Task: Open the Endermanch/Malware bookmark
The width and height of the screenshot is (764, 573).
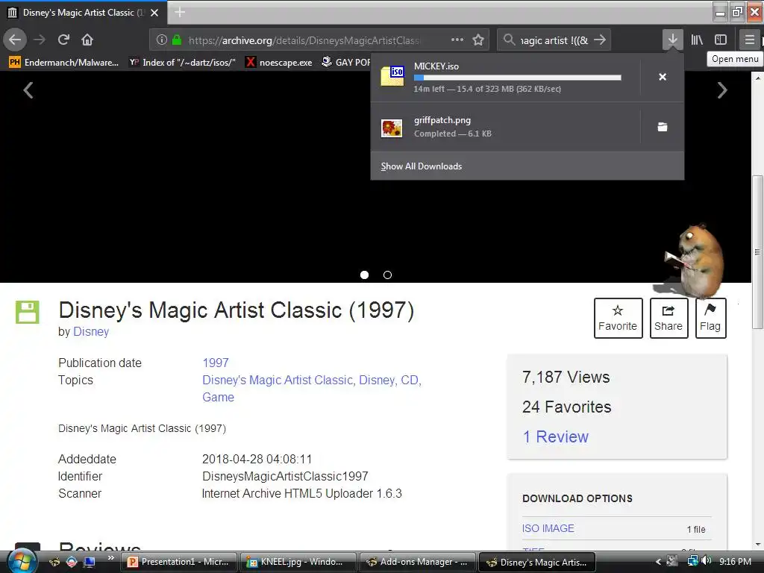Action: pos(64,63)
